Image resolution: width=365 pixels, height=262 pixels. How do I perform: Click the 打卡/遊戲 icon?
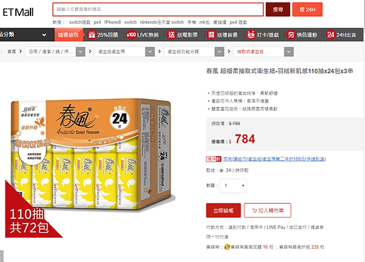251,35
